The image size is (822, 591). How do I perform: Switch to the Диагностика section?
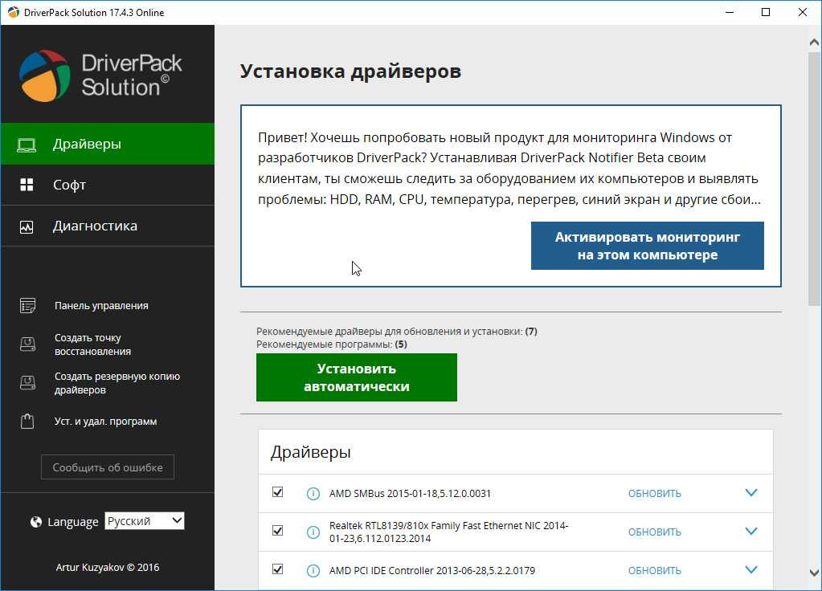[108, 226]
